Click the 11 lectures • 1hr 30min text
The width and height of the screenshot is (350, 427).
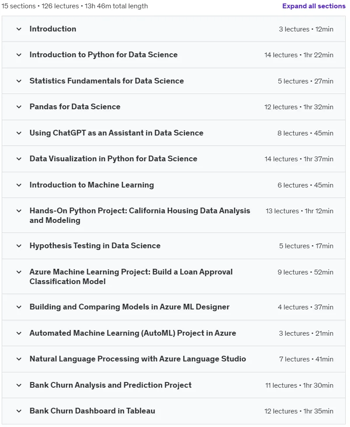pos(299,385)
